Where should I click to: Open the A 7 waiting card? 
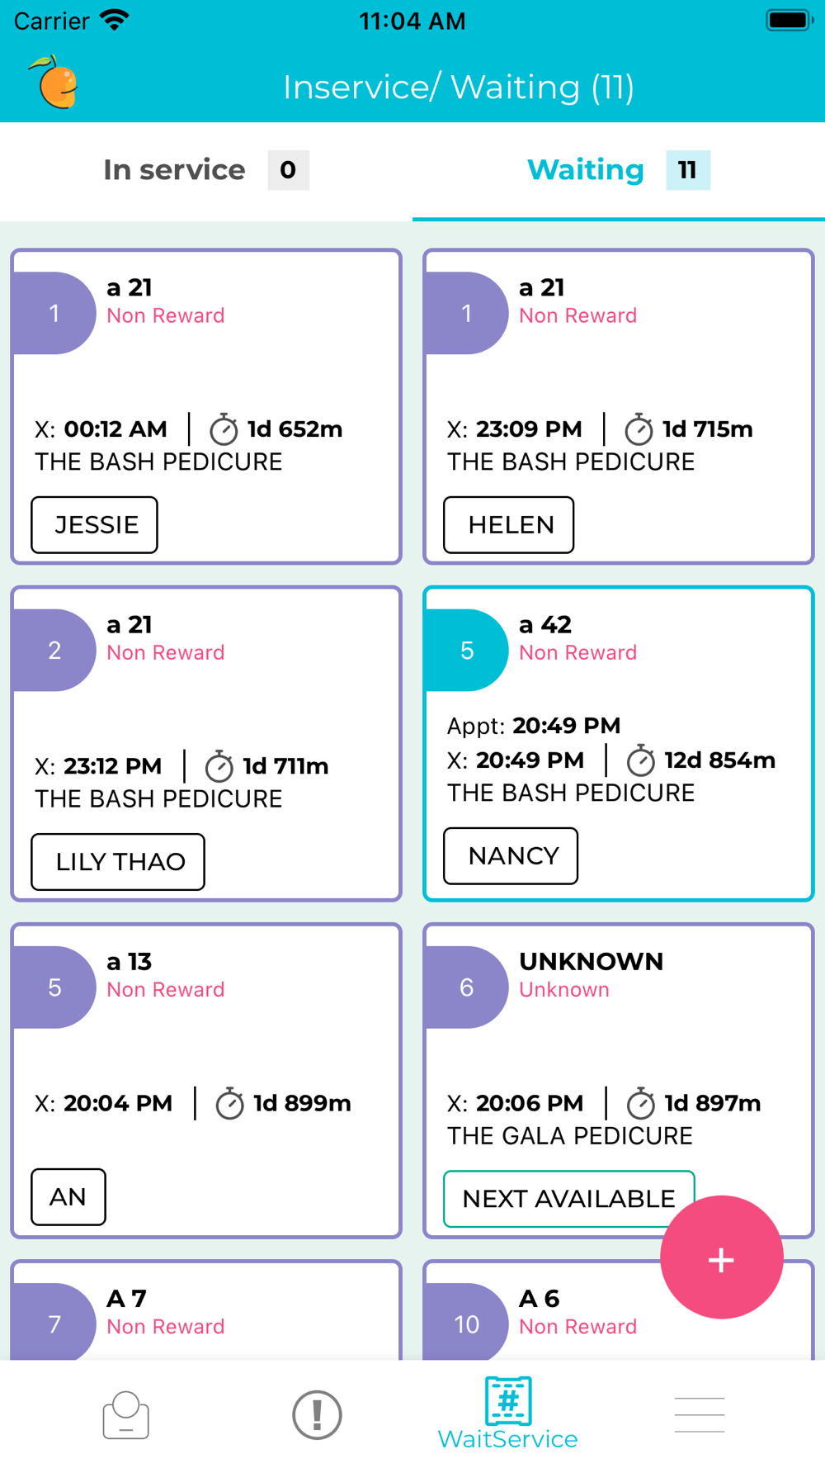pyautogui.click(x=206, y=1311)
